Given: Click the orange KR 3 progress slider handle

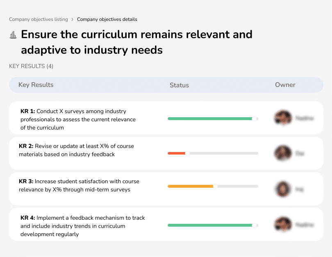Looking at the screenshot, I should click(215, 186).
